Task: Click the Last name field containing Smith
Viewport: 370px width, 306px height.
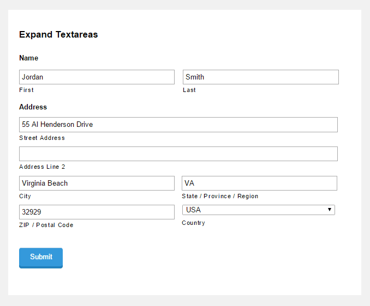Action: [260, 77]
